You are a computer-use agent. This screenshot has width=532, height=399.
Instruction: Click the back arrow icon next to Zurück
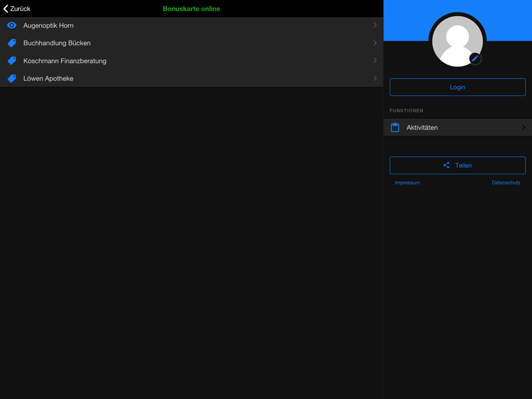click(x=6, y=9)
